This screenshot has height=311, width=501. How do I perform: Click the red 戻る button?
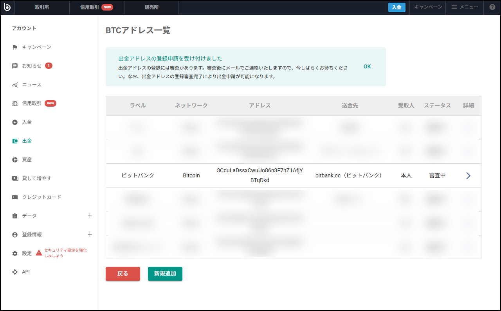click(x=123, y=274)
